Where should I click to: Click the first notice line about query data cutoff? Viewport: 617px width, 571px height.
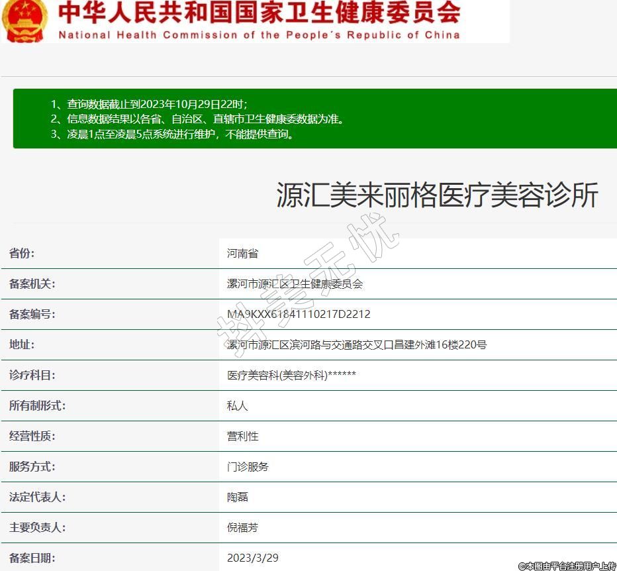click(x=150, y=104)
